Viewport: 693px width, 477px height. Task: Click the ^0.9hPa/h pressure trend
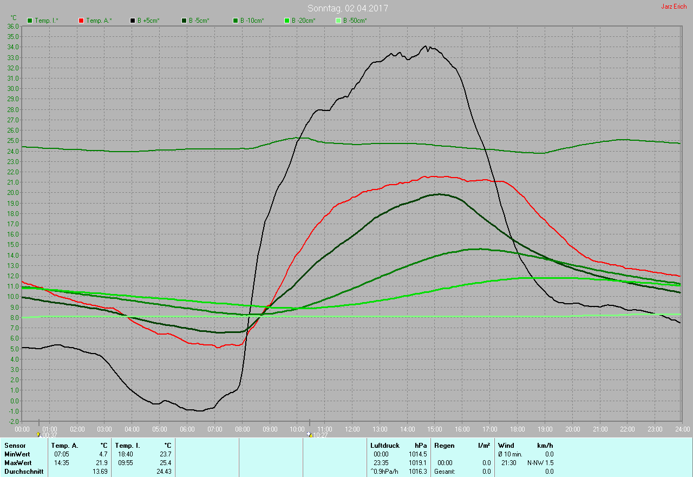click(384, 472)
